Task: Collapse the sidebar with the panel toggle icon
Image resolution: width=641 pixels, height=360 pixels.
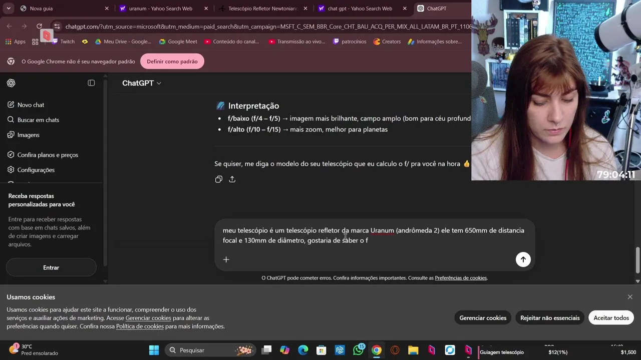Action: [91, 83]
